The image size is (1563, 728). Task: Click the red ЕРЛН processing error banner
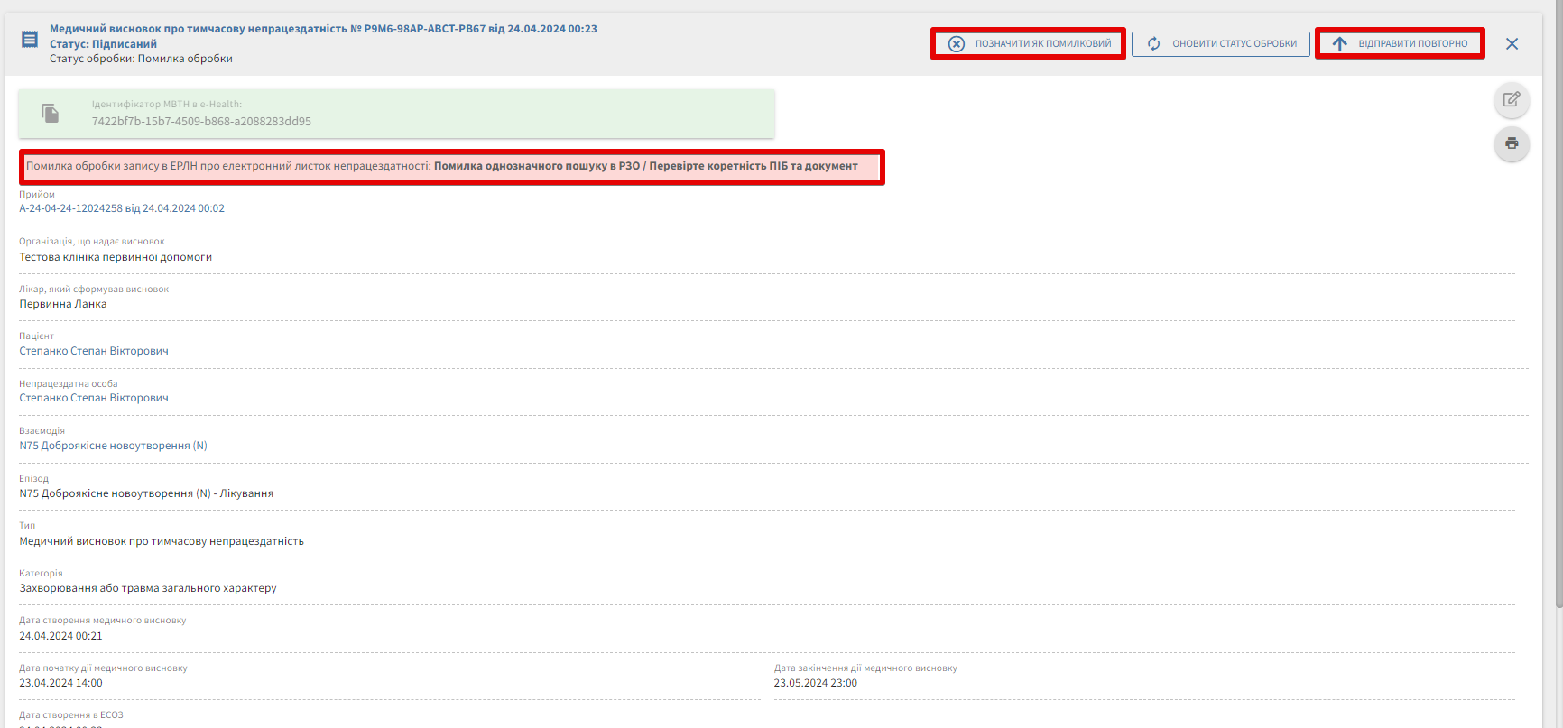[x=451, y=167]
